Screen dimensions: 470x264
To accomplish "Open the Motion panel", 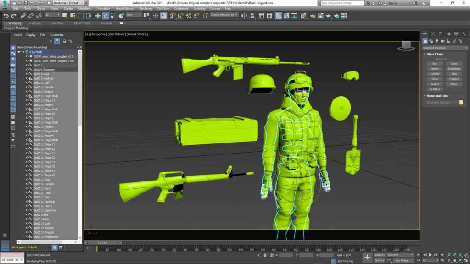I will pos(448,34).
